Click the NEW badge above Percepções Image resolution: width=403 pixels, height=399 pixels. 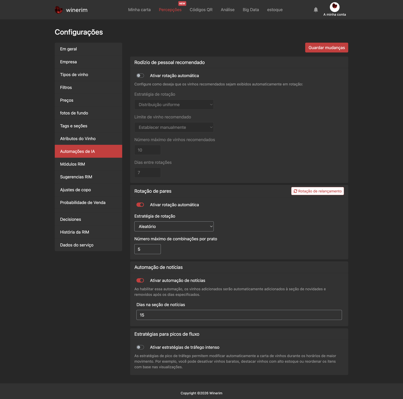pyautogui.click(x=182, y=3)
